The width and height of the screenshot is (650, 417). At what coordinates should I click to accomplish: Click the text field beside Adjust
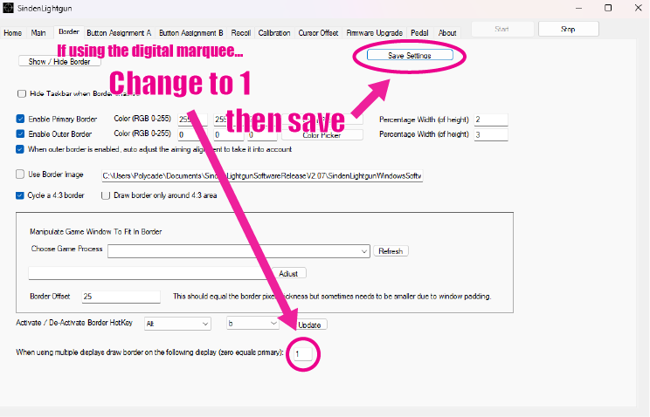tap(149, 273)
